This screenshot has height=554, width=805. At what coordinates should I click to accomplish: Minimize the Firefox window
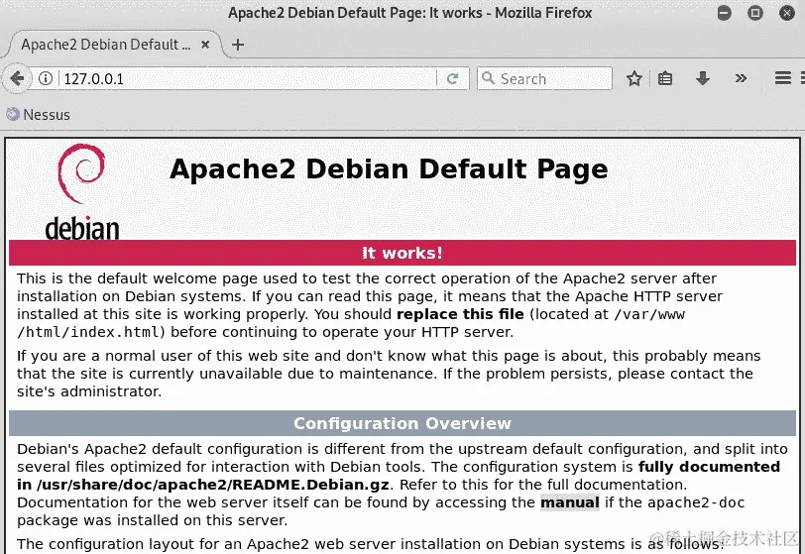725,13
